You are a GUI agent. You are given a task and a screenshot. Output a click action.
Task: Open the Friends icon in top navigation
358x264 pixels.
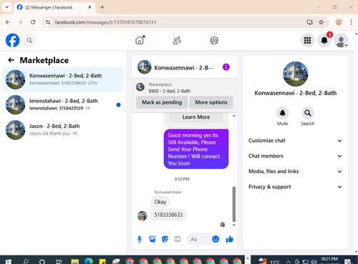[177, 40]
